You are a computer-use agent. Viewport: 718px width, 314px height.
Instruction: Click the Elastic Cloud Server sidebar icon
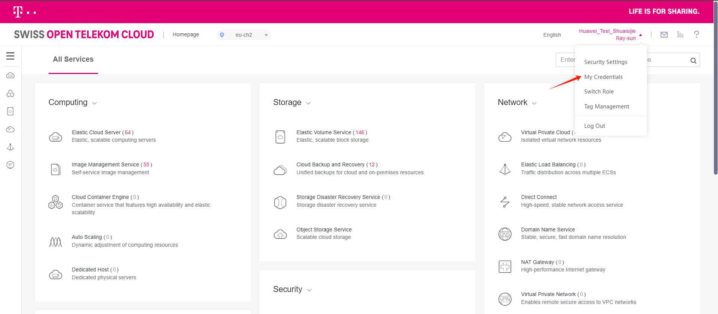[10, 76]
